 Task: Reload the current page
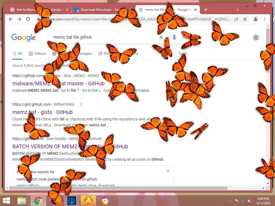28,19
